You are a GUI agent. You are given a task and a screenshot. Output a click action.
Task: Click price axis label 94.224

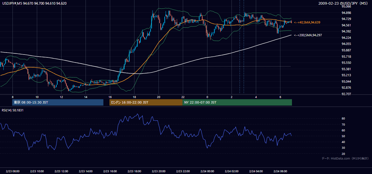[x=347, y=38]
